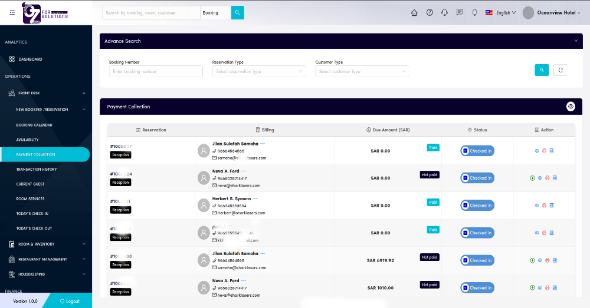This screenshot has height=308, width=590.
Task: Open Reservation Type dropdown
Action: pyautogui.click(x=259, y=71)
